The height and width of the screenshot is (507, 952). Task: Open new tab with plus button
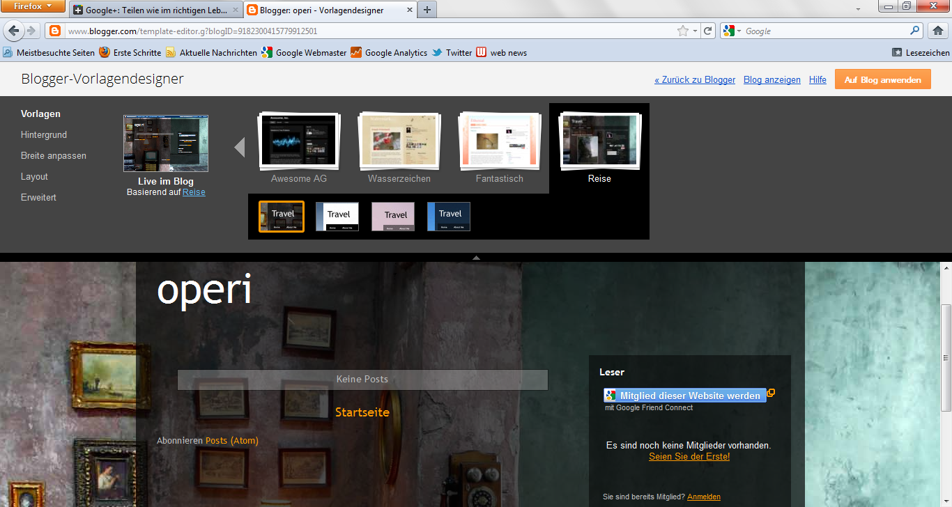[x=427, y=10]
